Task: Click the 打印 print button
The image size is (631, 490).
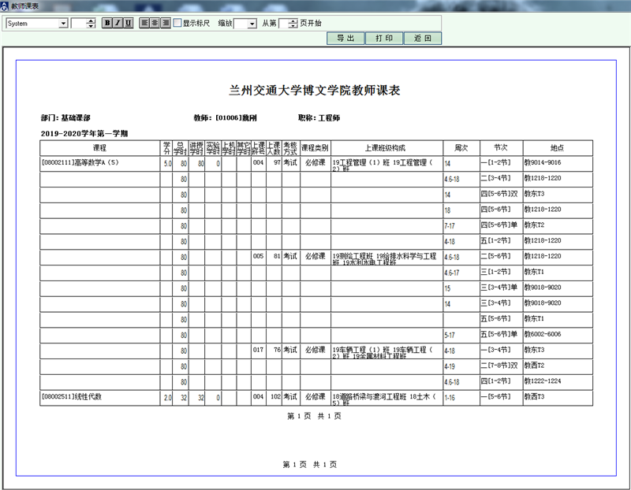Action: (x=384, y=38)
